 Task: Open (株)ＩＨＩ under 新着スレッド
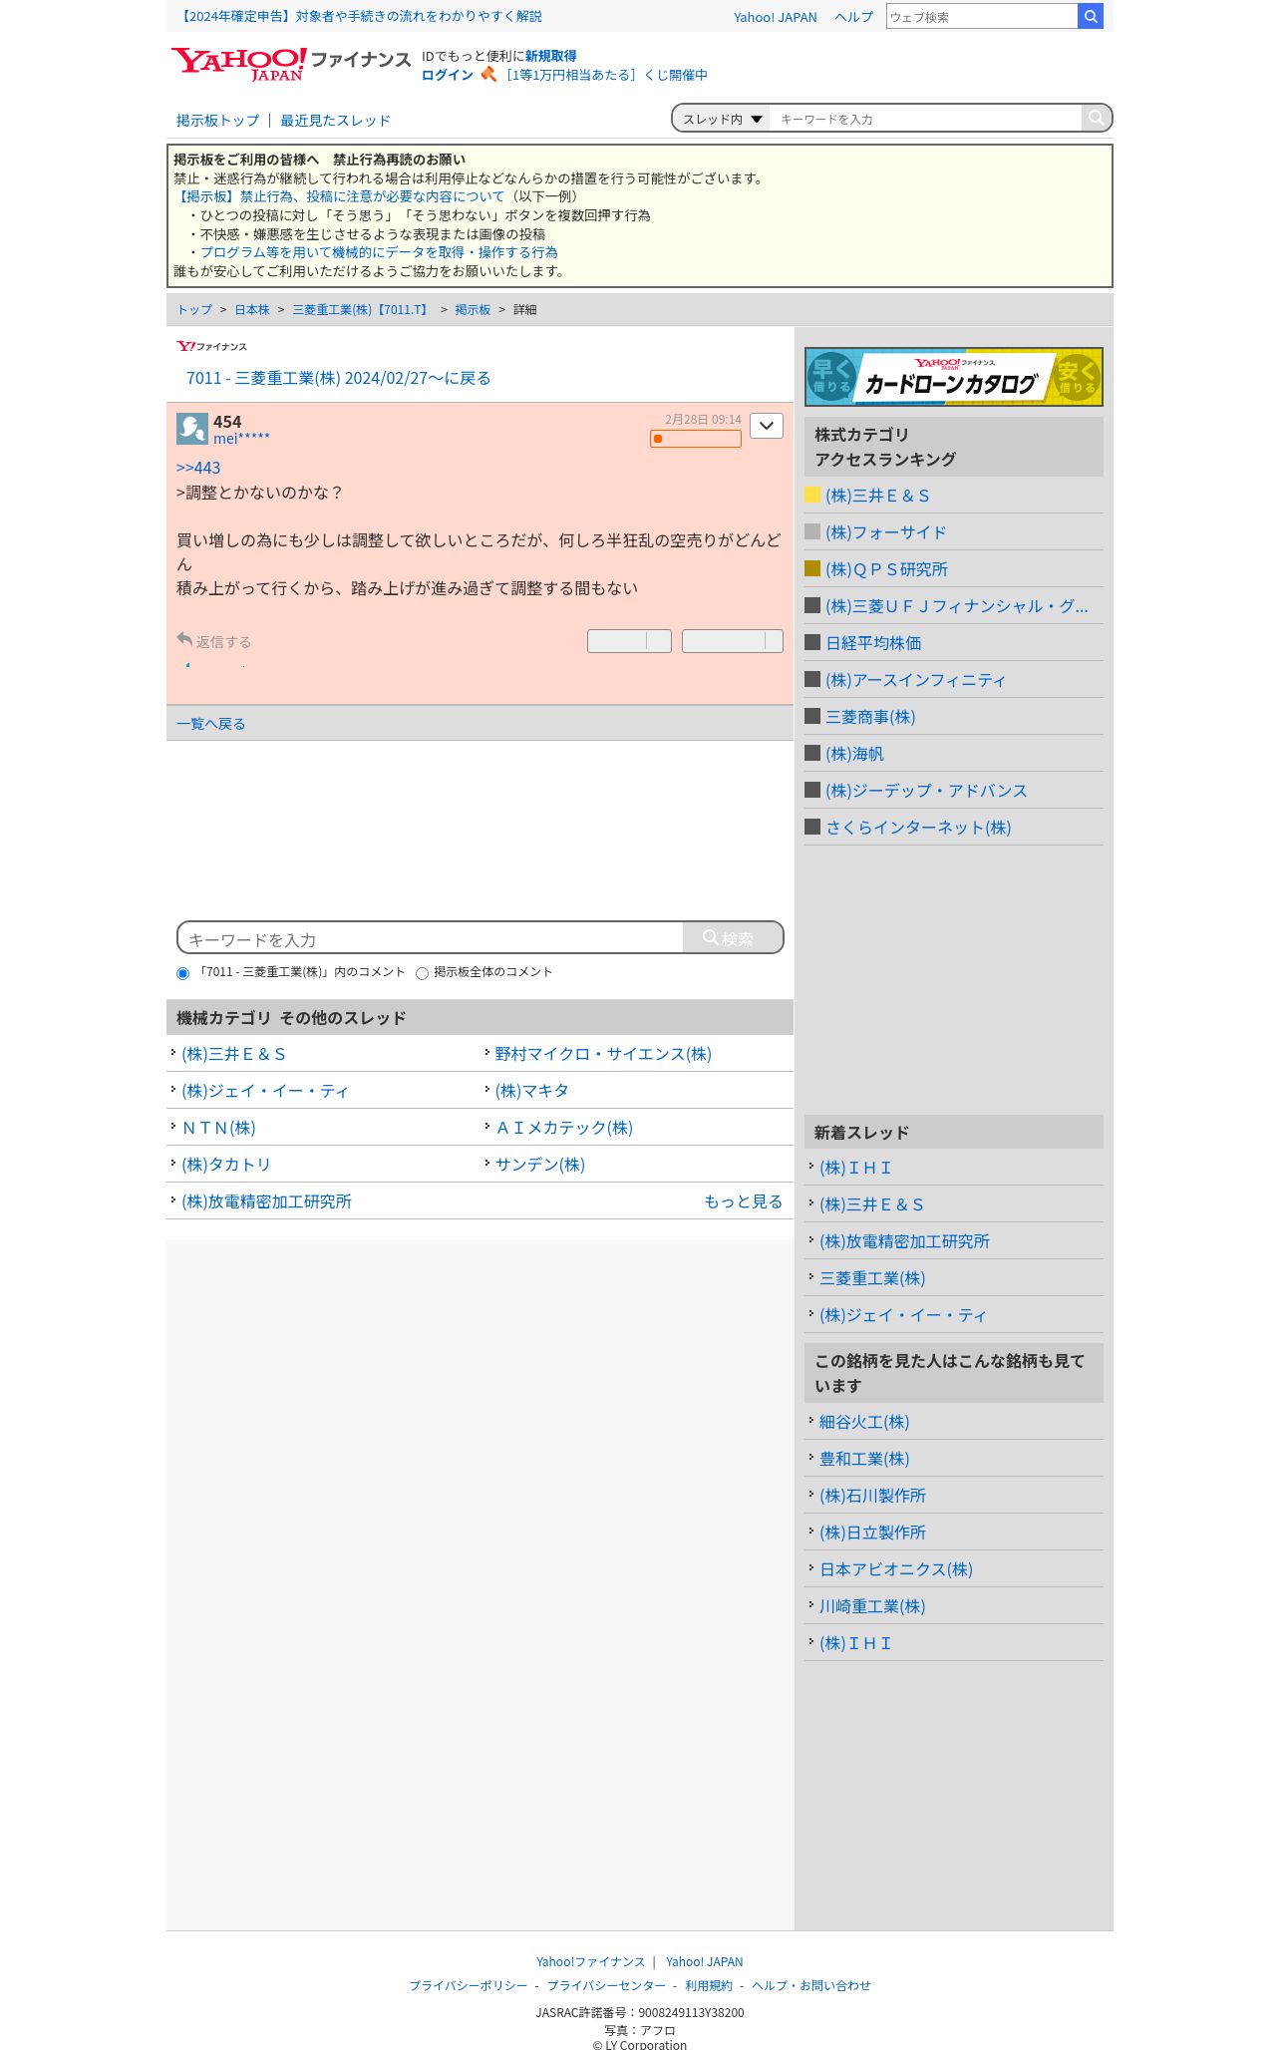point(855,1168)
